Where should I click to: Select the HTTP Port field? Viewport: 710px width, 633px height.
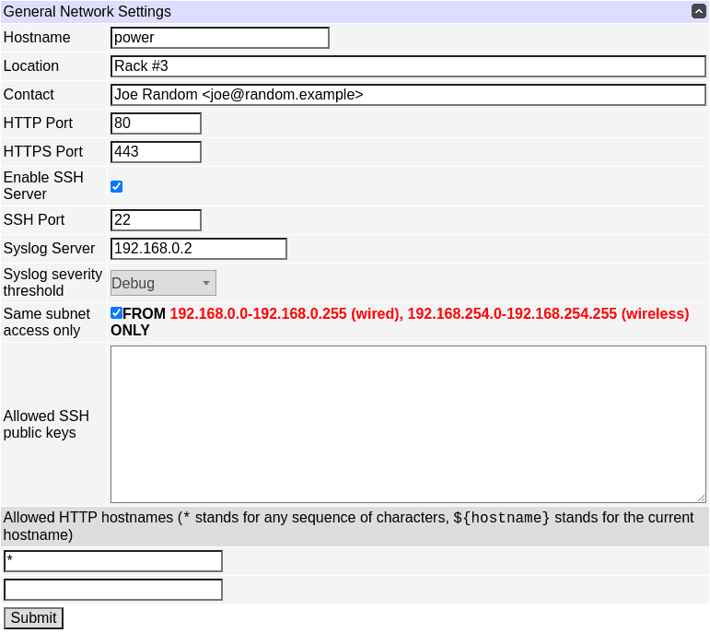click(x=156, y=123)
